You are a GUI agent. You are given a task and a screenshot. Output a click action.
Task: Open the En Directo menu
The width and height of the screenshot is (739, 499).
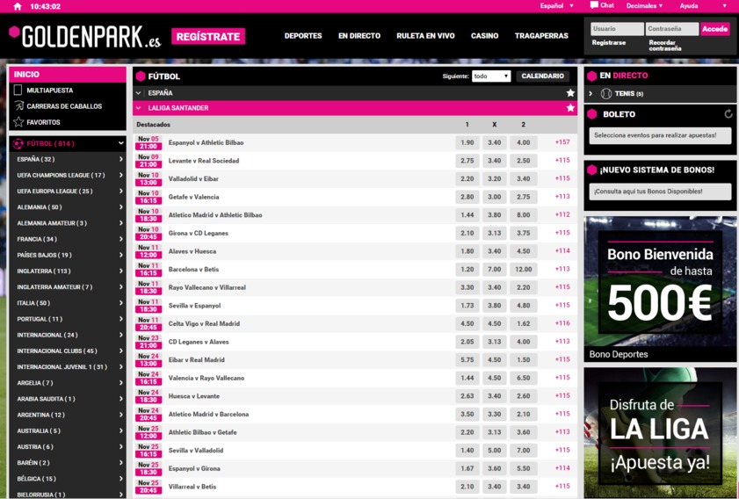359,36
